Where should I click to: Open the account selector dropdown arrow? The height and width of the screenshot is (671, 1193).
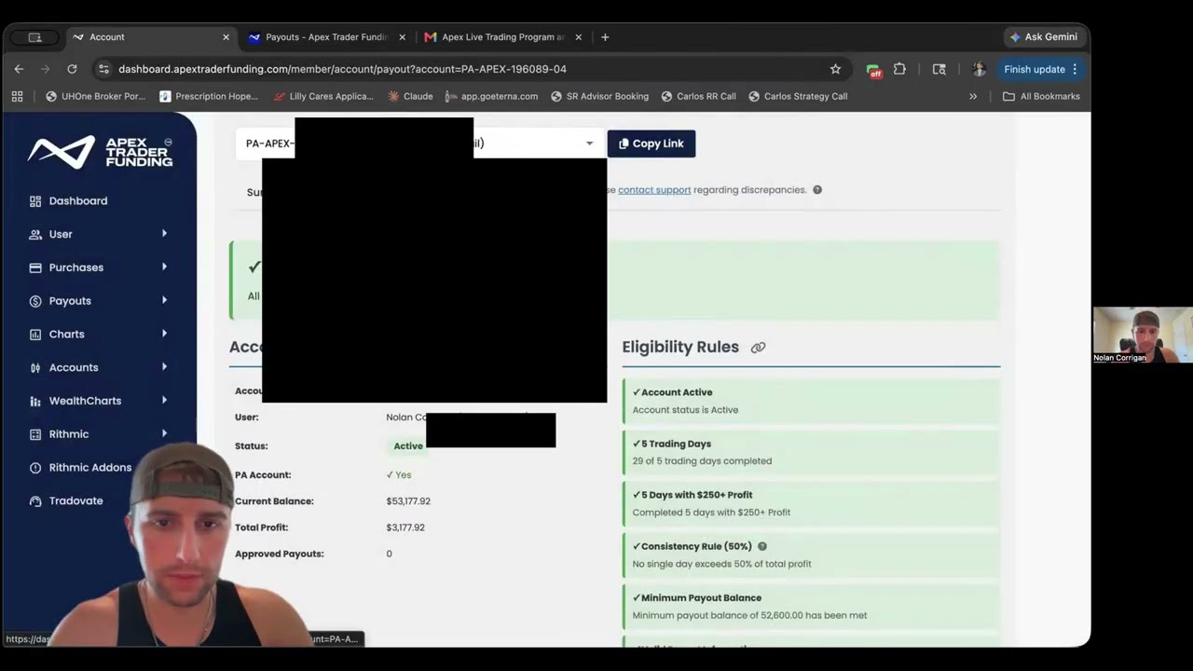click(589, 144)
